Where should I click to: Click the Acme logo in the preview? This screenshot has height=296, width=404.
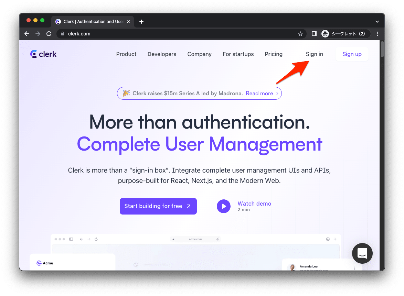(x=45, y=263)
